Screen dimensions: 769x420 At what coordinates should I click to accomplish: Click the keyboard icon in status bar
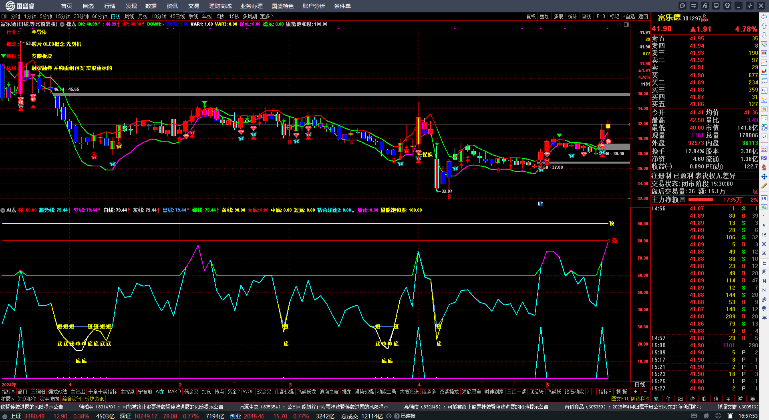[694, 416]
